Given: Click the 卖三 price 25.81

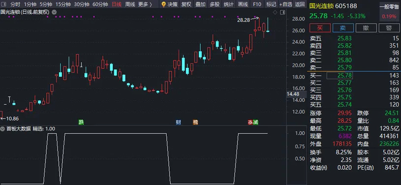Looking at the screenshot, I should (x=344, y=53).
